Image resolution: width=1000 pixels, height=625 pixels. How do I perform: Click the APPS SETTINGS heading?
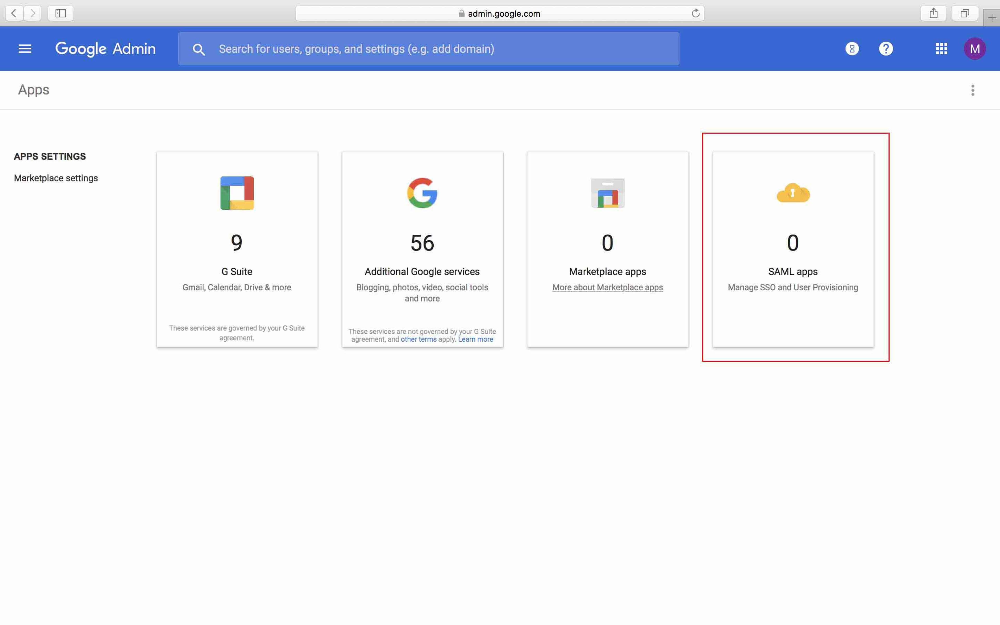coord(50,157)
